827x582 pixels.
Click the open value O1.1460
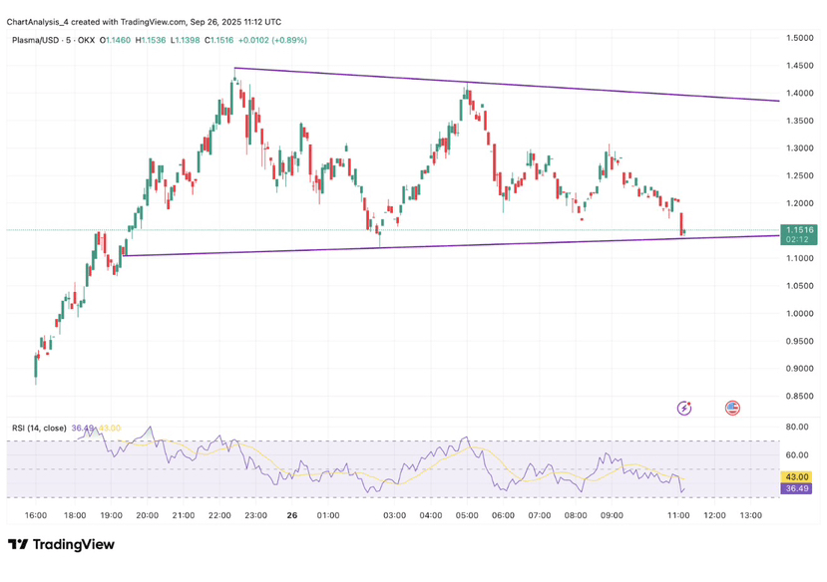(115, 40)
